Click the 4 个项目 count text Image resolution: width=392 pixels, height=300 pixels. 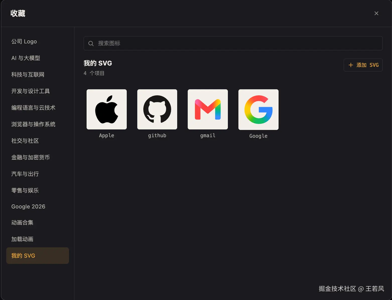click(94, 73)
